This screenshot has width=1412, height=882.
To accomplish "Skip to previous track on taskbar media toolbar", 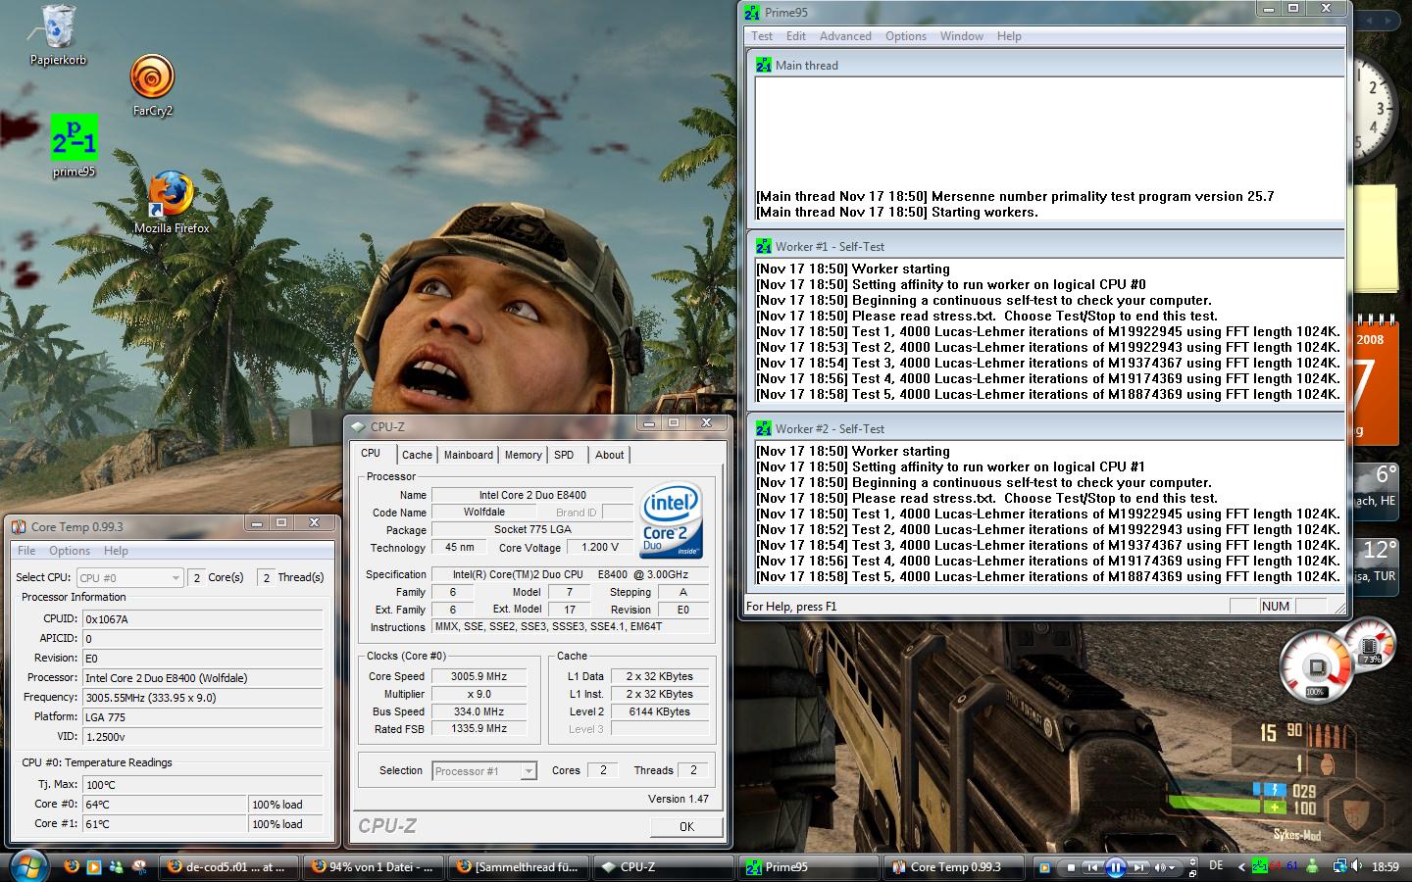I will pyautogui.click(x=1091, y=867).
